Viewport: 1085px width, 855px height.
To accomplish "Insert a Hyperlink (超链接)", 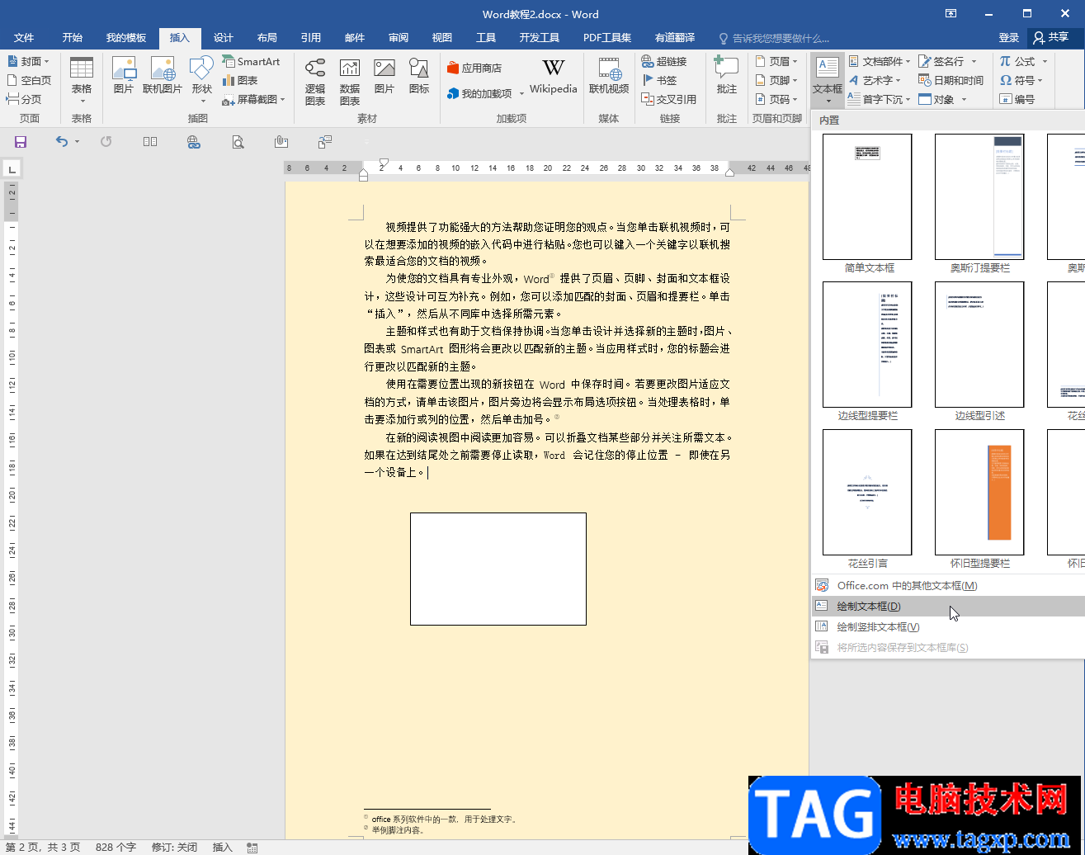I will tap(664, 61).
